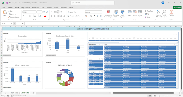The image size is (183, 97).
Task: Apply the red font color swatch
Action: tap(45, 16)
